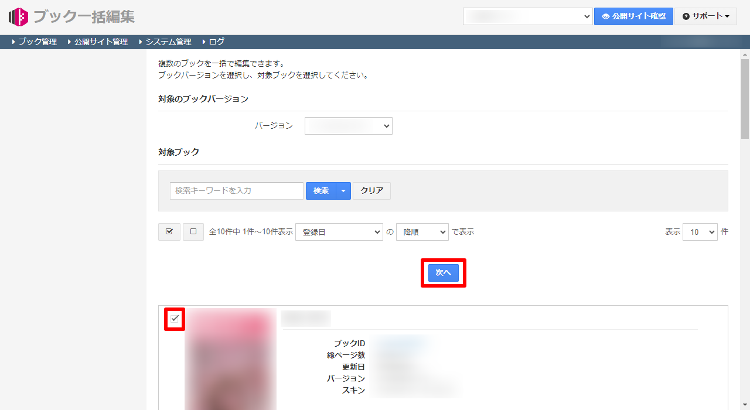This screenshot has width=750, height=410.
Task: Toggle the select-all checkbox above the book list
Action: tap(169, 231)
